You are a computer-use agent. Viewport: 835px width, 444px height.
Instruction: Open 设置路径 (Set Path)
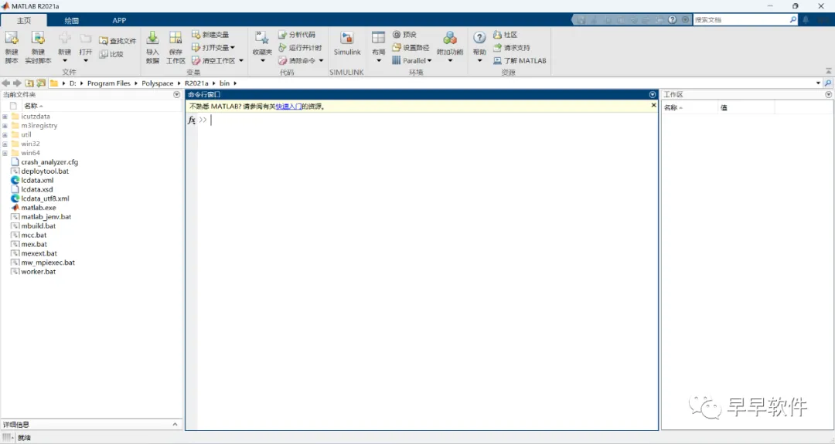411,48
